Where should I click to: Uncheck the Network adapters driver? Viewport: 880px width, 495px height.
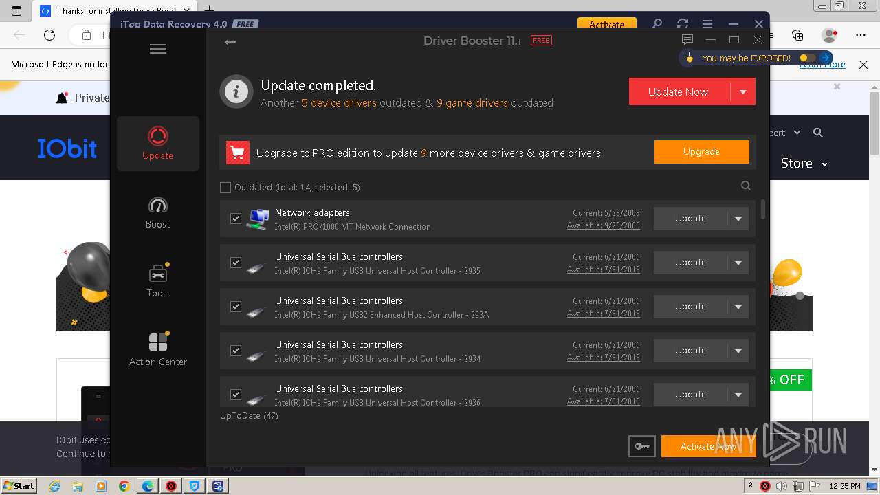236,219
